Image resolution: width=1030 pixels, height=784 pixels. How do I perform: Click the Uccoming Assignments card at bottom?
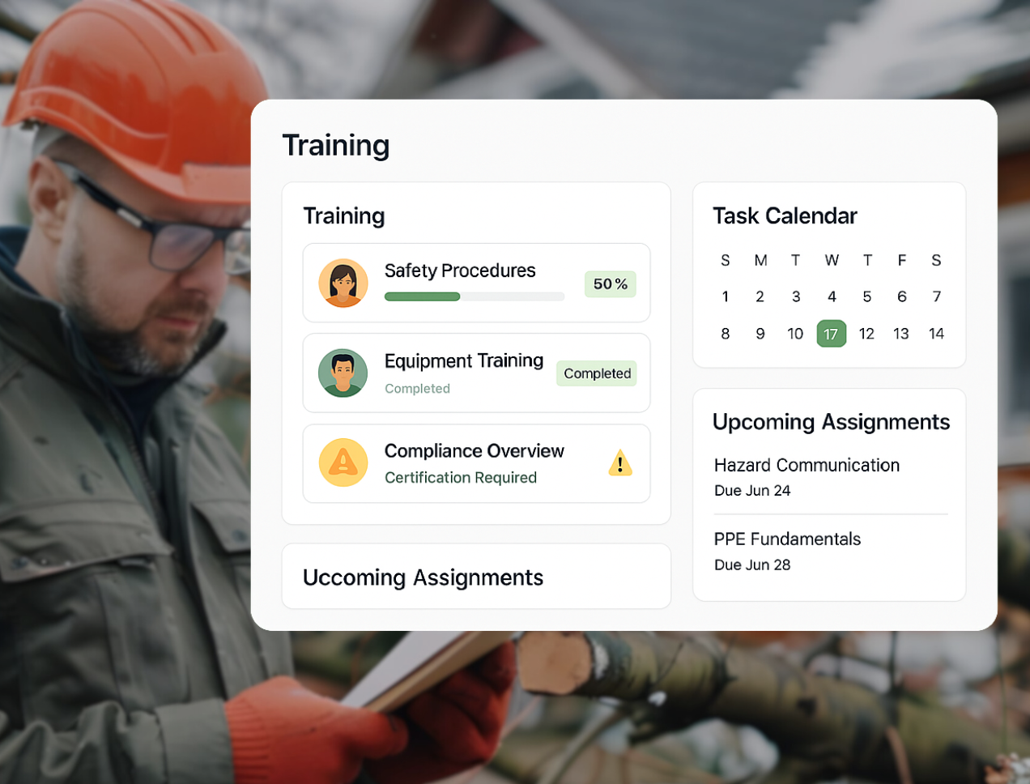tap(476, 576)
